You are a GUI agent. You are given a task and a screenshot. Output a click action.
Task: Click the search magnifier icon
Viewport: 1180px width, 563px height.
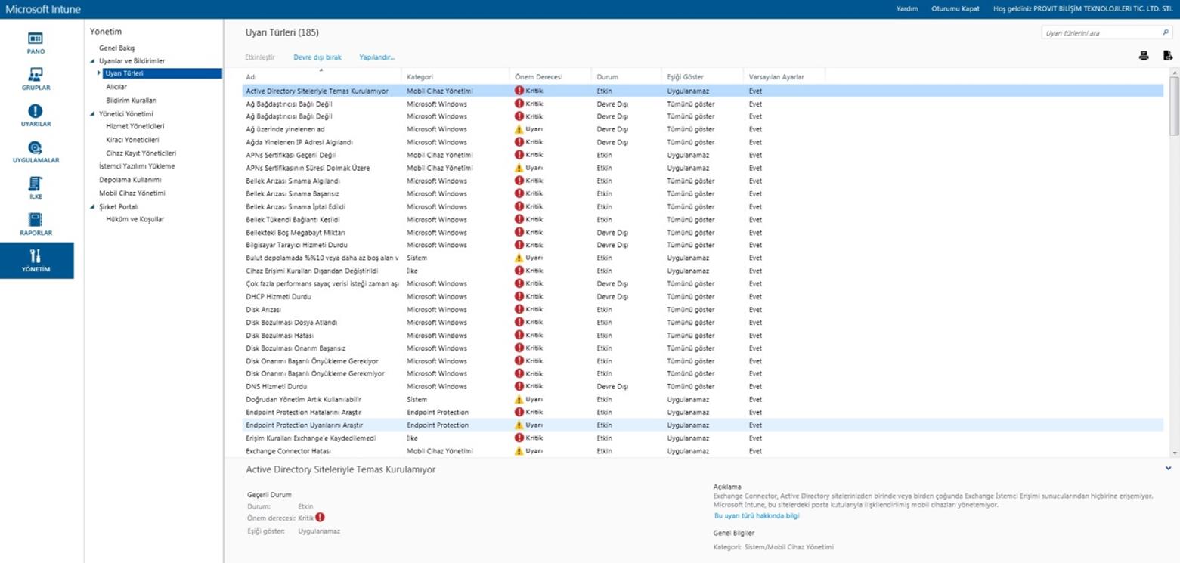pos(1166,32)
